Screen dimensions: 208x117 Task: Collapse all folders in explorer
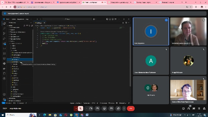point(32,26)
